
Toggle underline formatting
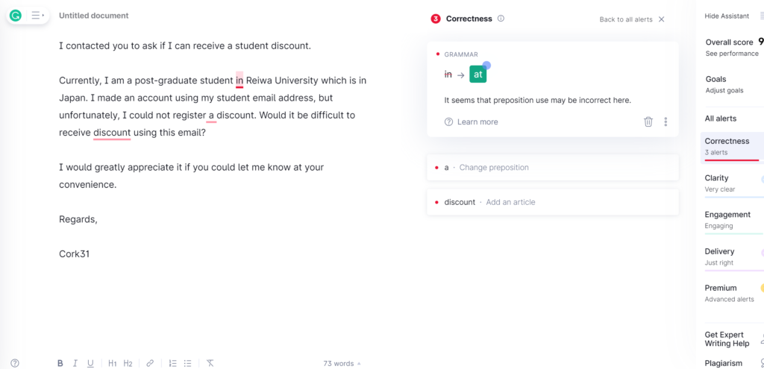click(90, 363)
